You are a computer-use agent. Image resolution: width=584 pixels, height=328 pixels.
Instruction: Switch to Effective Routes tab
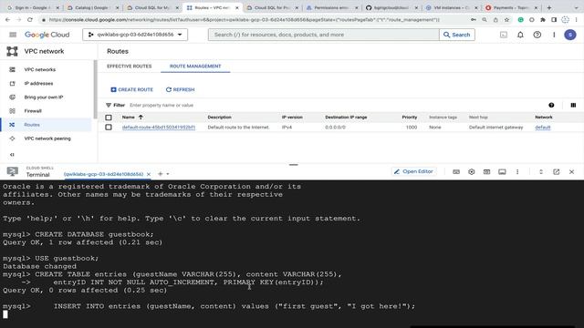click(x=130, y=67)
